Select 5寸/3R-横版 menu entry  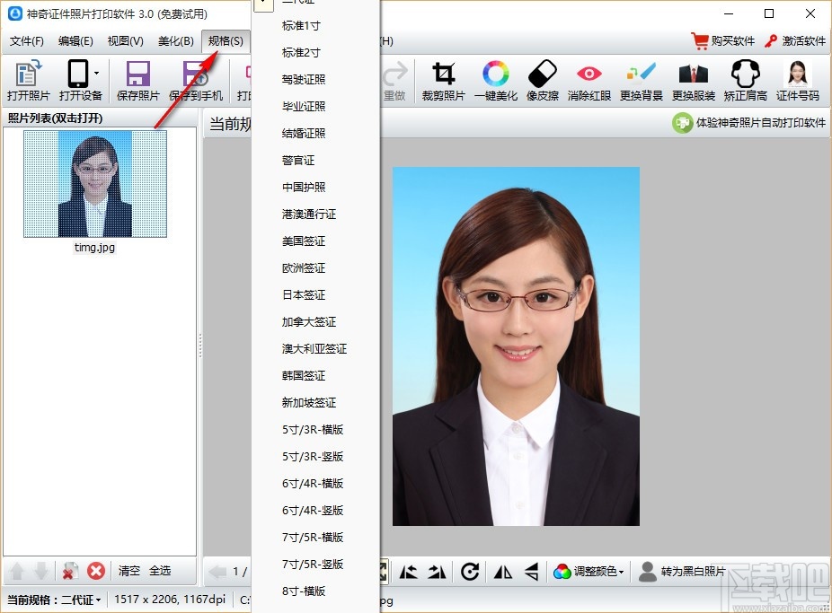click(x=315, y=430)
